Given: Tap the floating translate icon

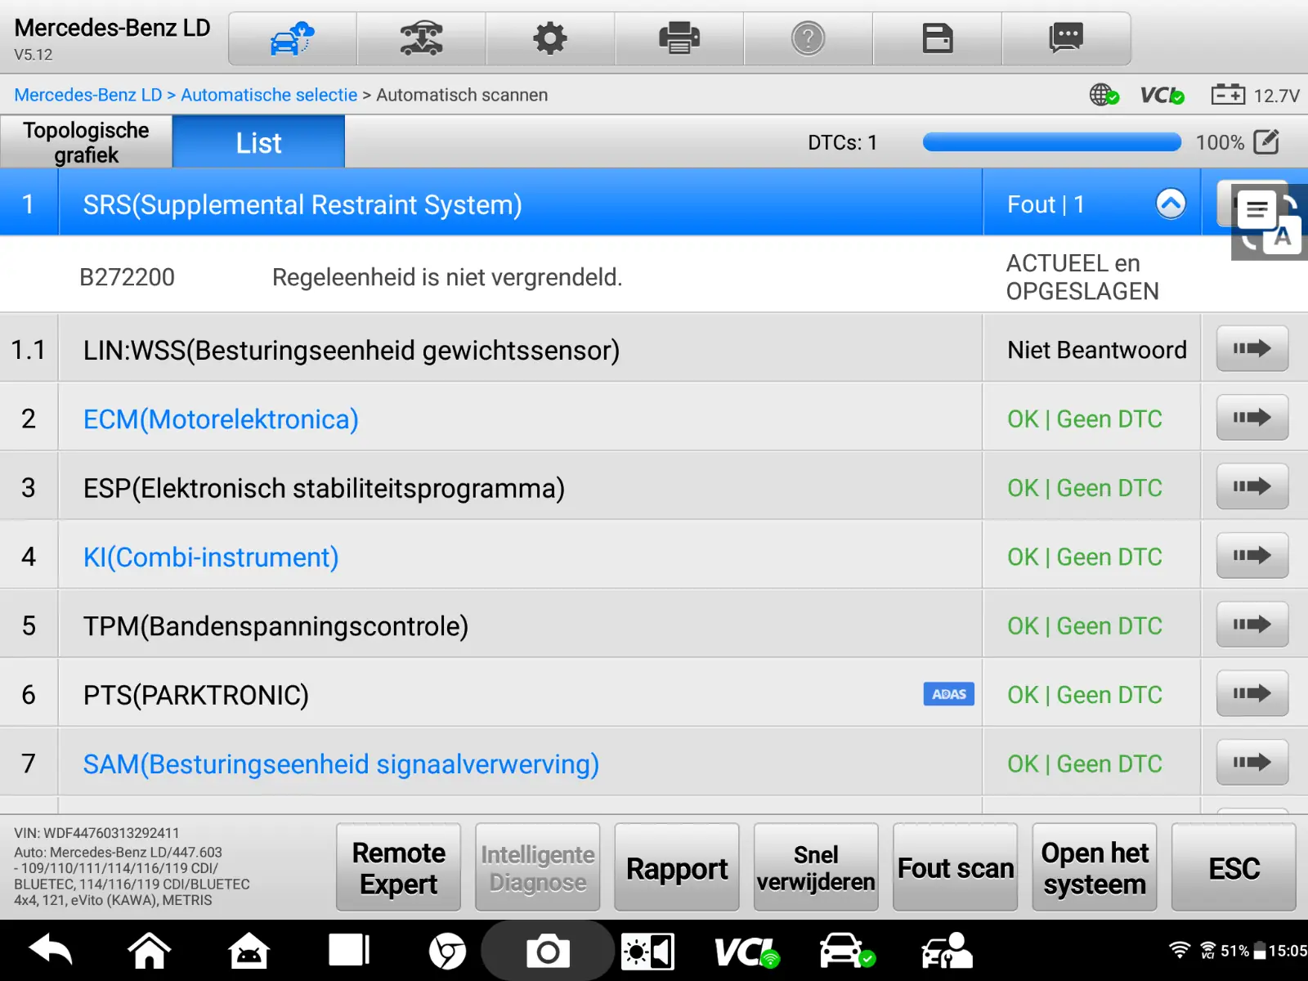Looking at the screenshot, I should 1269,222.
